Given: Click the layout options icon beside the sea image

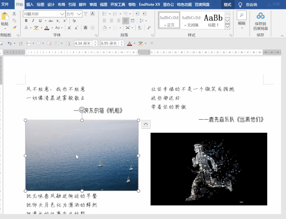Looking at the screenshot, I should point(146,124).
